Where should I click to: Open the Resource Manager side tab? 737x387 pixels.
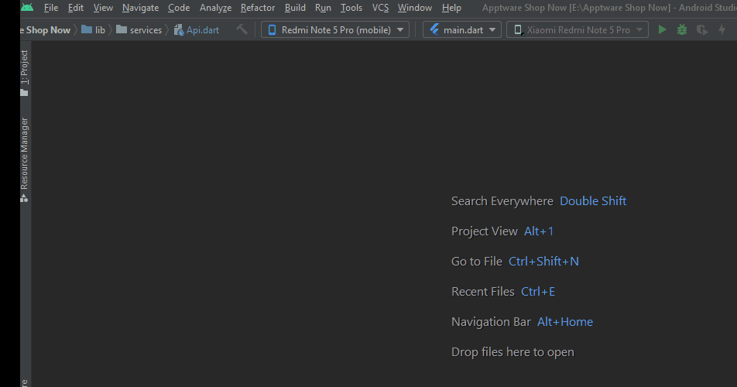tap(25, 159)
